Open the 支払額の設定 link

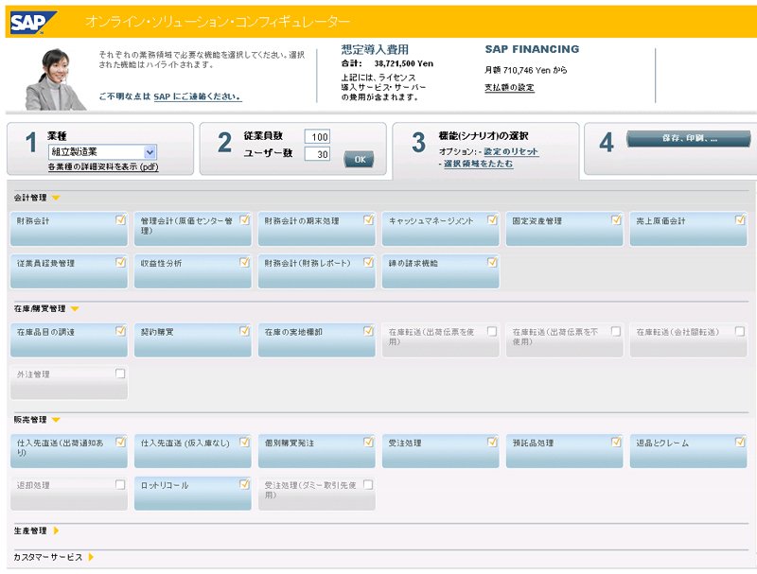pos(509,87)
